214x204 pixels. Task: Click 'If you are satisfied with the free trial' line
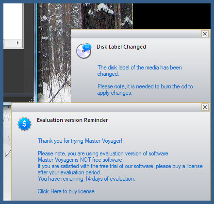[120, 169]
